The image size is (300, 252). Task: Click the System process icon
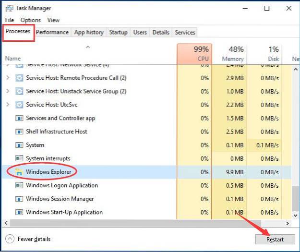point(19,145)
